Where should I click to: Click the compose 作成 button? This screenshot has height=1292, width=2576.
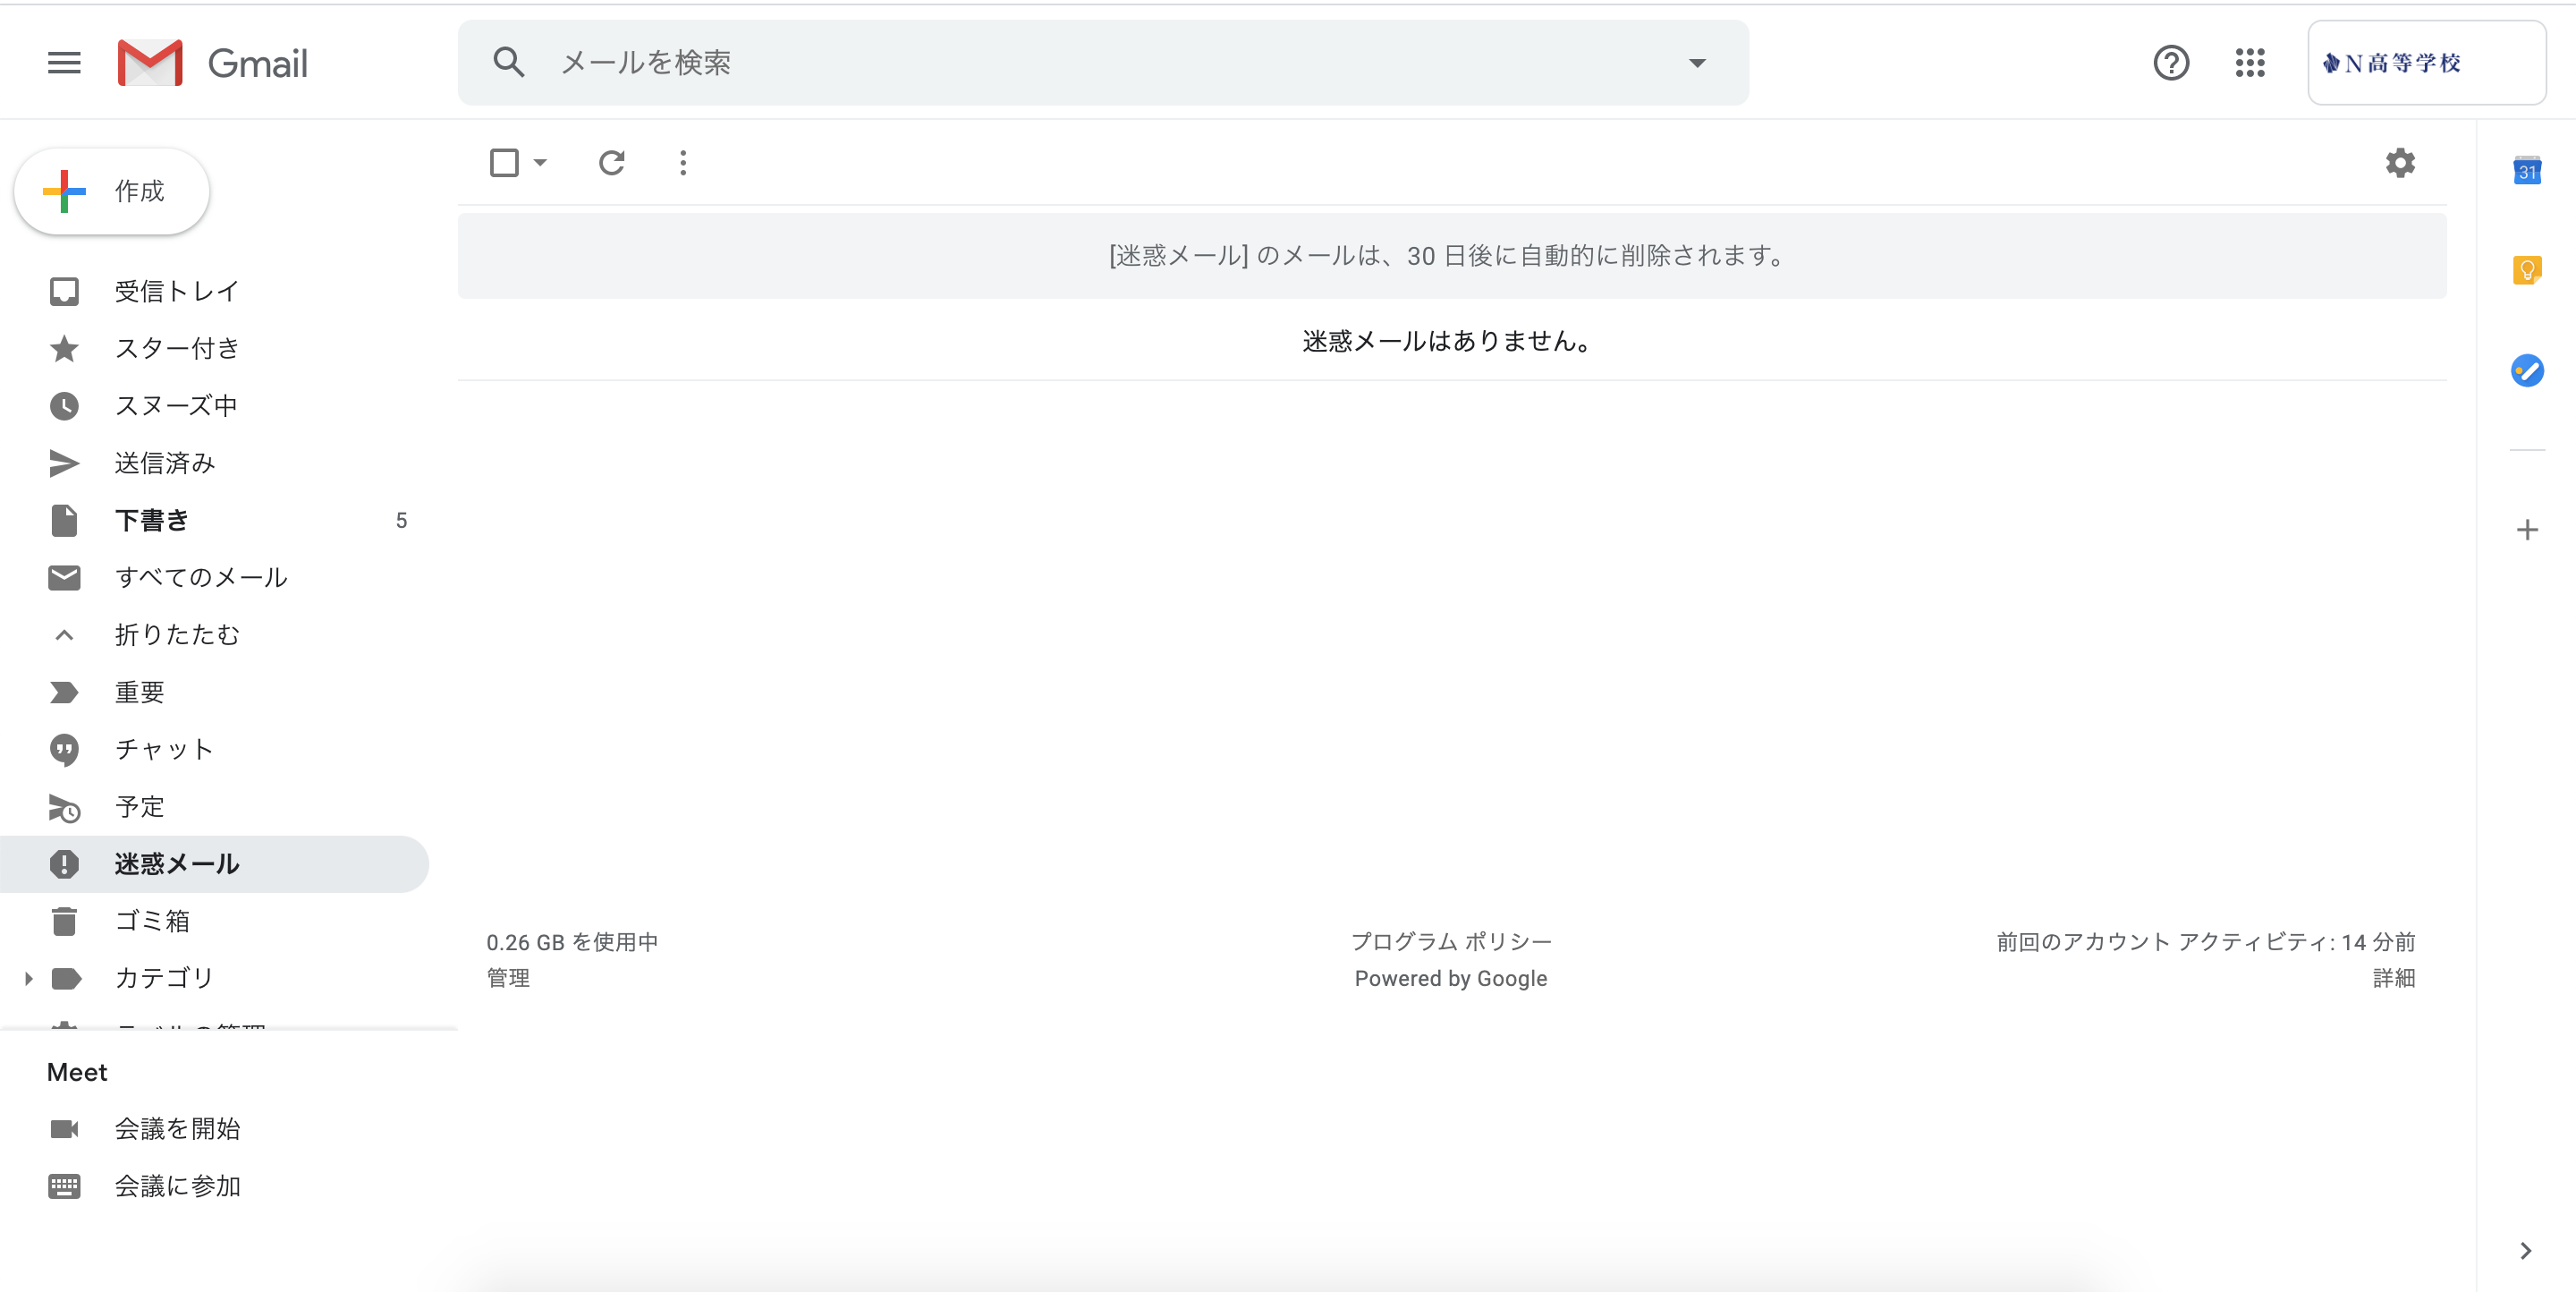coord(111,191)
